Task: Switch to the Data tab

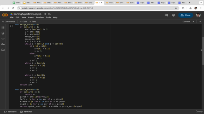Action: (27, 3)
